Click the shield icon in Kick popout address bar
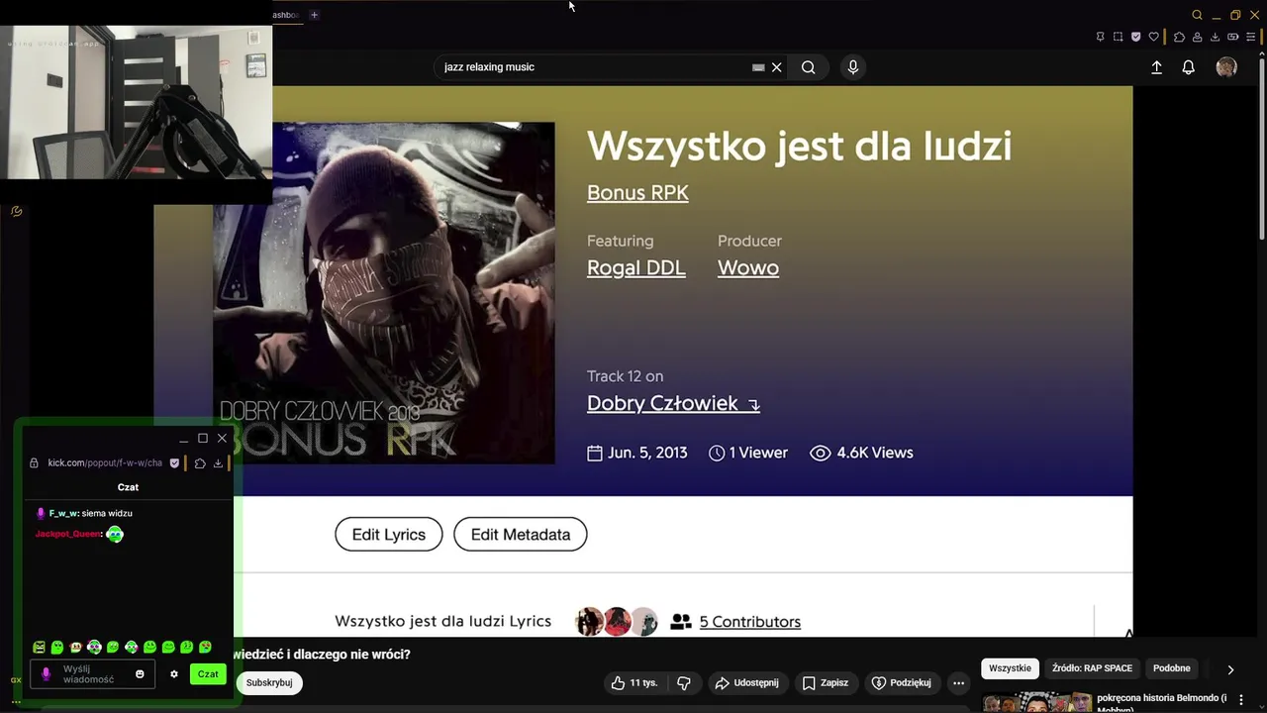The height and width of the screenshot is (713, 1267). (175, 462)
